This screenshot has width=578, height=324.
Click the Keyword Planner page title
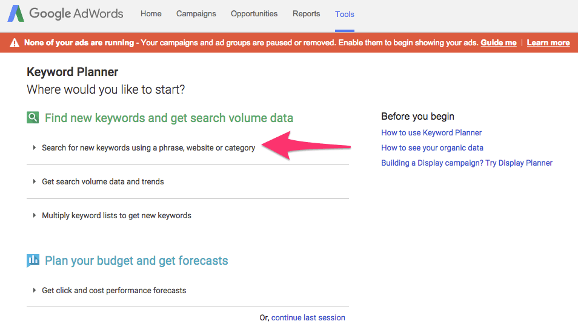pos(72,72)
